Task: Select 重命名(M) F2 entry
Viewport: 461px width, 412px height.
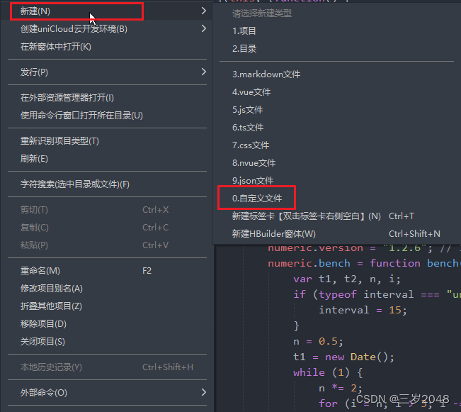Action: (107, 271)
